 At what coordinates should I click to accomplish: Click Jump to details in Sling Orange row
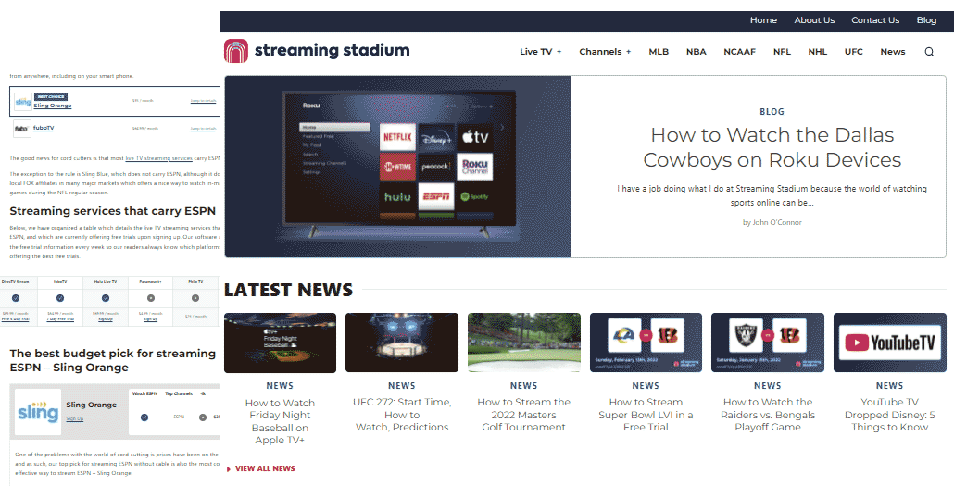click(x=203, y=101)
